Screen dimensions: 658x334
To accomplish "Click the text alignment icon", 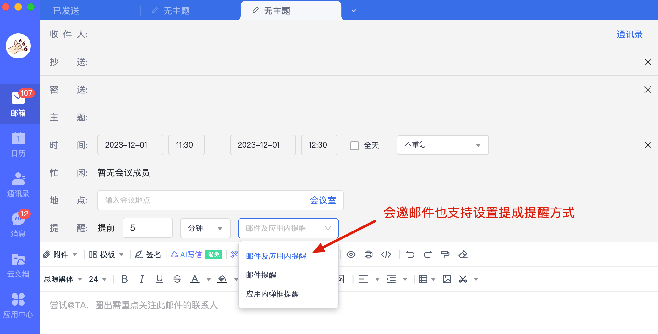I will [x=364, y=279].
